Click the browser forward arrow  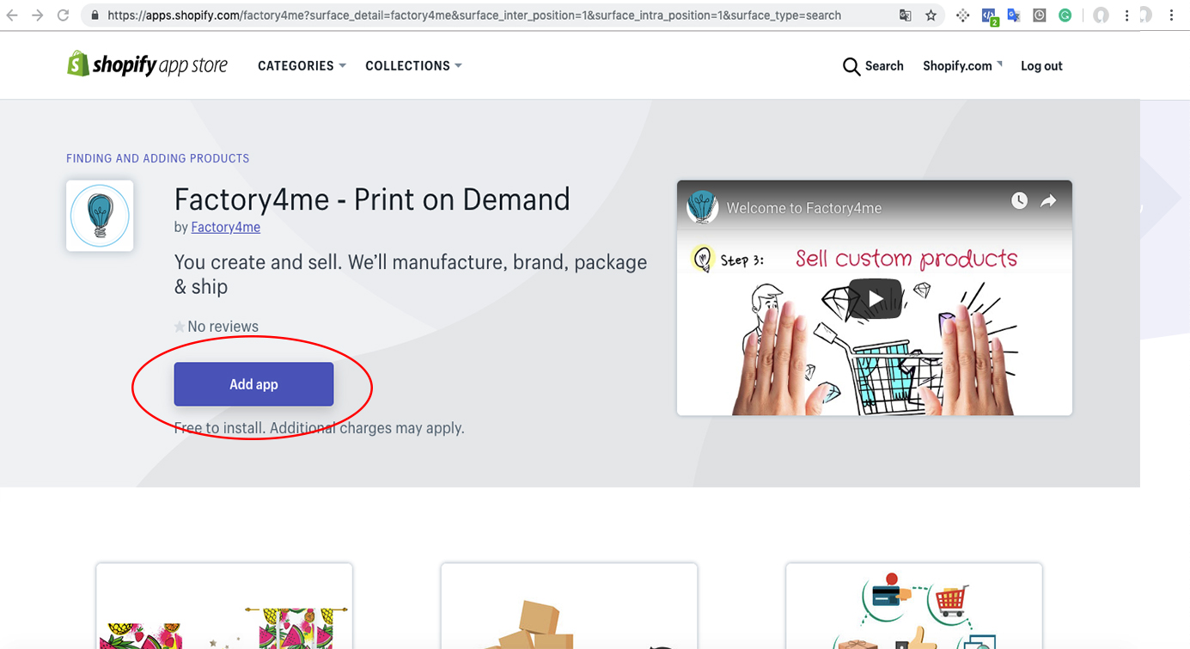point(37,15)
